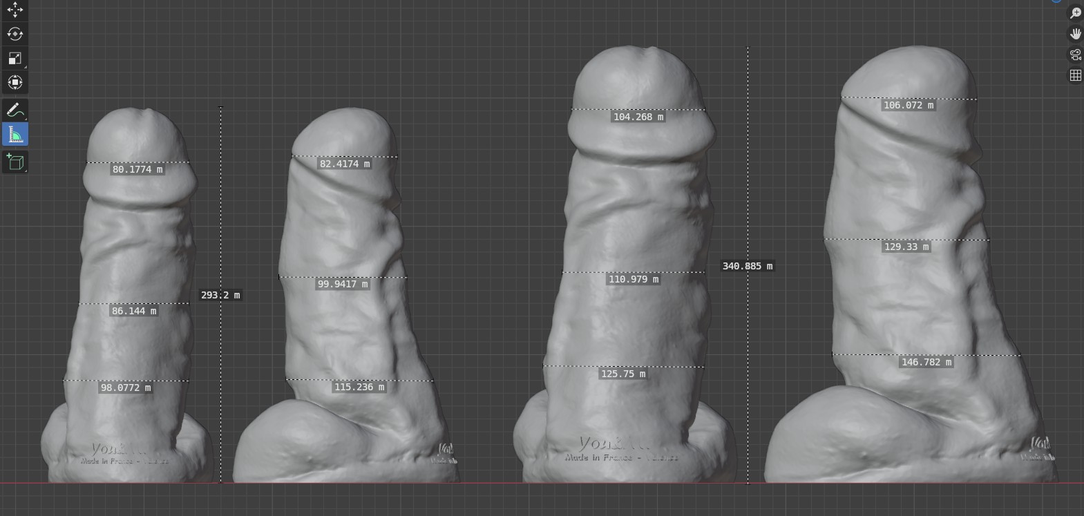Click the 340.885 m height measurement label
The width and height of the screenshot is (1084, 516).
pos(747,266)
